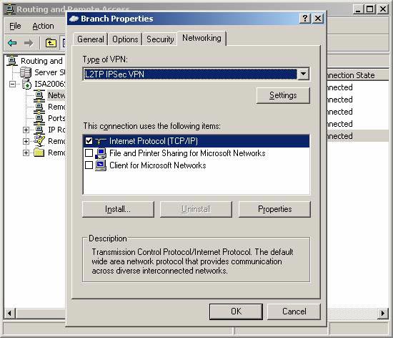Click the Remote Access Logging folder icon
Viewport: 393px width, 338px height.
coord(39,153)
